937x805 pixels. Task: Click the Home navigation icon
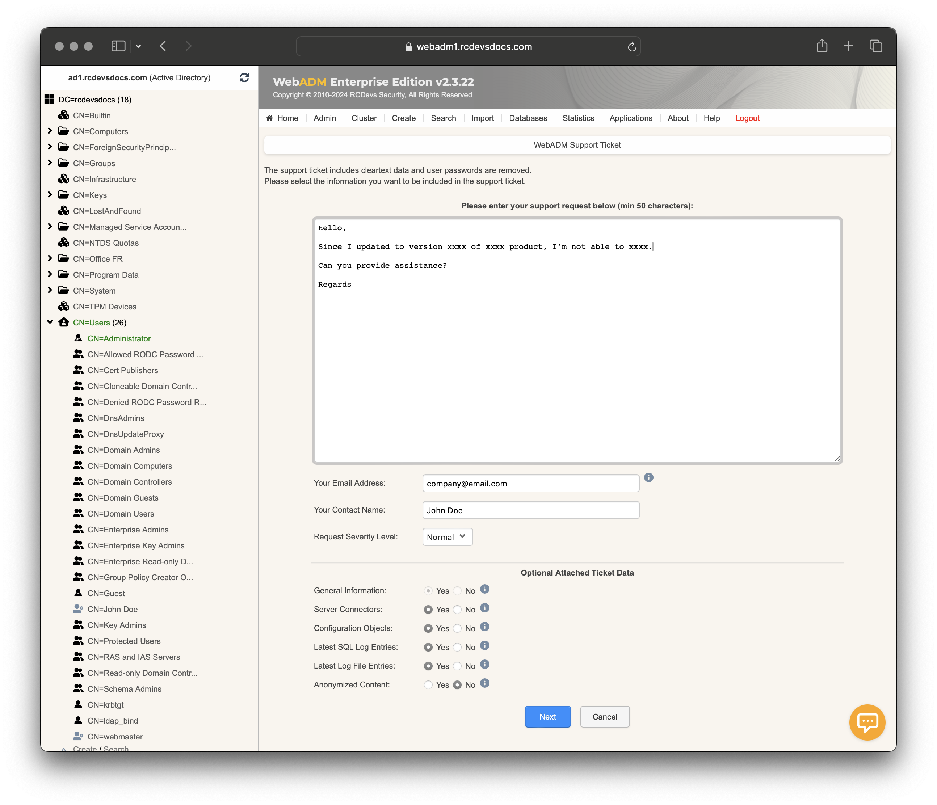(271, 118)
